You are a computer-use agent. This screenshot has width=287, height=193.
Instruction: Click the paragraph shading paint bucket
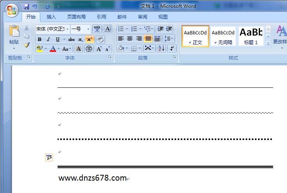click(x=121, y=48)
